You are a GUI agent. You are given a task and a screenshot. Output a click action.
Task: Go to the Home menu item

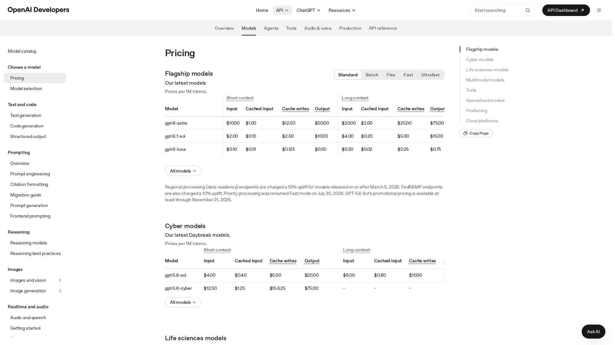(x=262, y=10)
